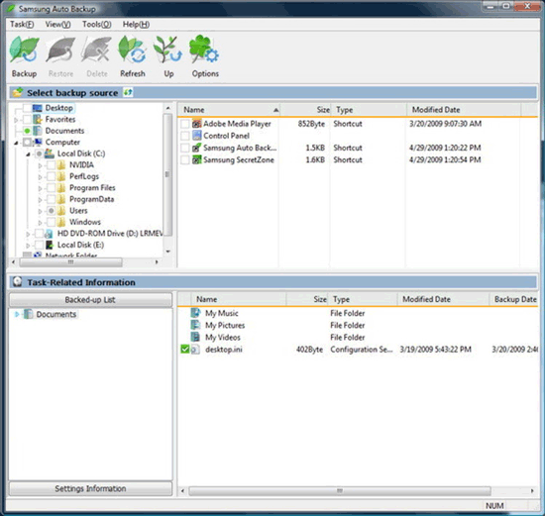Click the Windows folder icon in the tree
The height and width of the screenshot is (516, 545).
pos(61,222)
